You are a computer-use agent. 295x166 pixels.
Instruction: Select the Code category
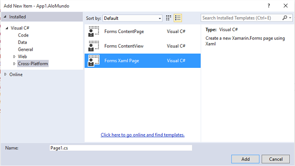23,35
